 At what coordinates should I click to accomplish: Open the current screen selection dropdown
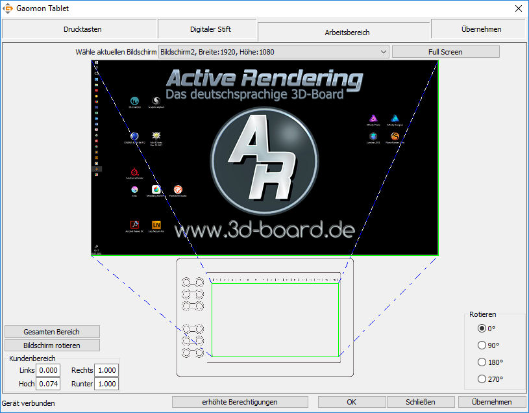(x=274, y=52)
